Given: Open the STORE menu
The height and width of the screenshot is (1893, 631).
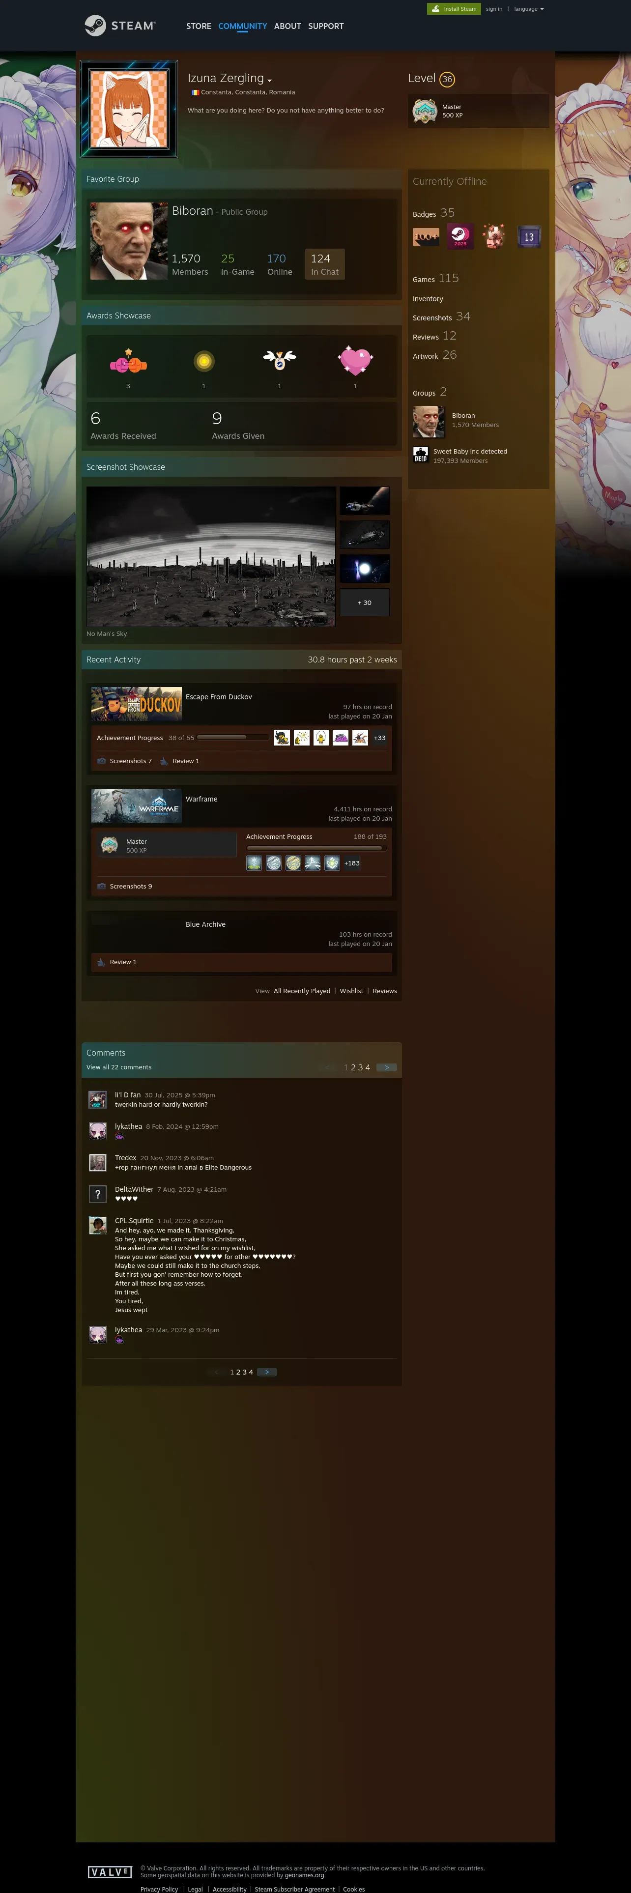Looking at the screenshot, I should (199, 26).
